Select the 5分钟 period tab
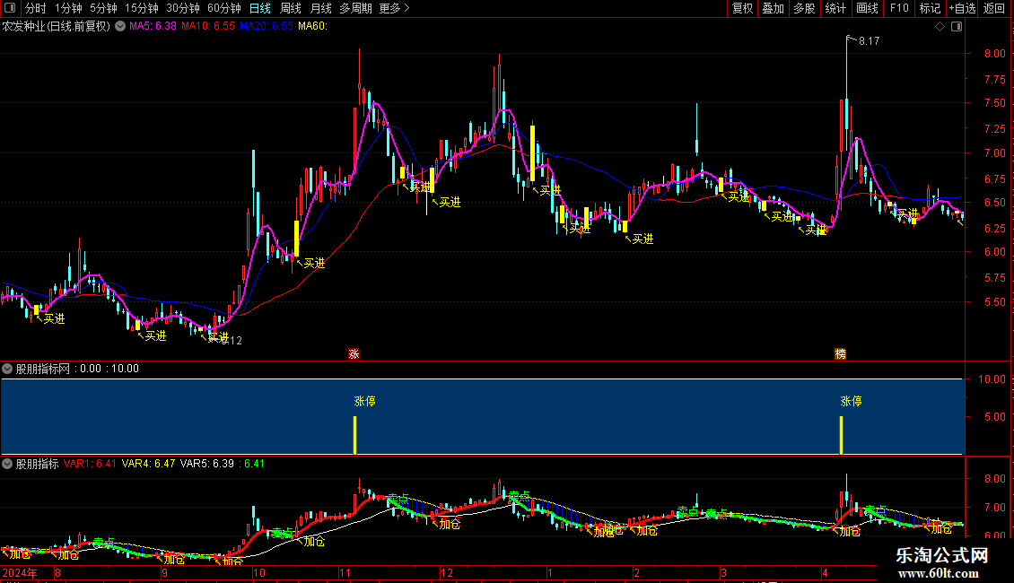Viewport: 1014px width, 583px height. click(x=103, y=8)
